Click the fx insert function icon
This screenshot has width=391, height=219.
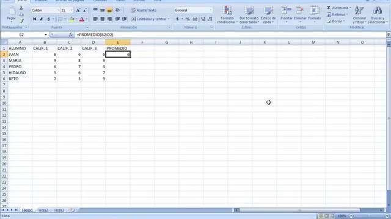coord(71,35)
